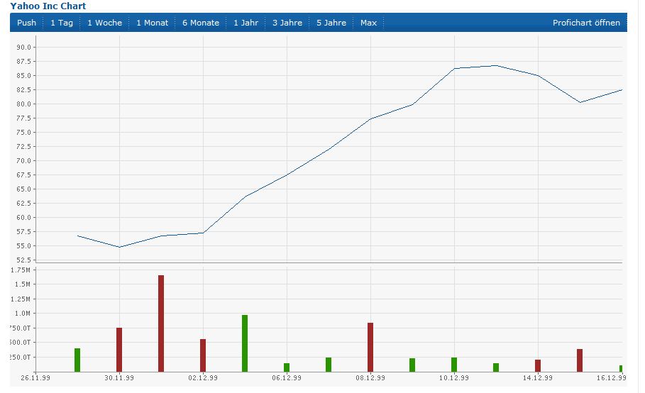Viewport: 645px width, 393px height.
Task: Switch chart to Max range
Action: click(x=368, y=23)
